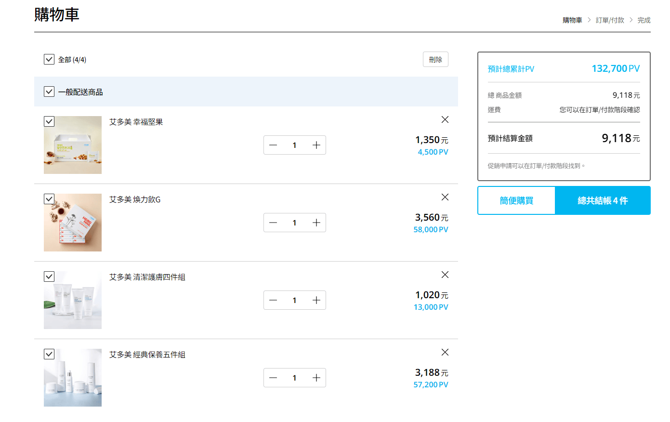Viewport: 670px width, 422px height.
Task: Click the 132,700 PV total value
Action: [616, 68]
